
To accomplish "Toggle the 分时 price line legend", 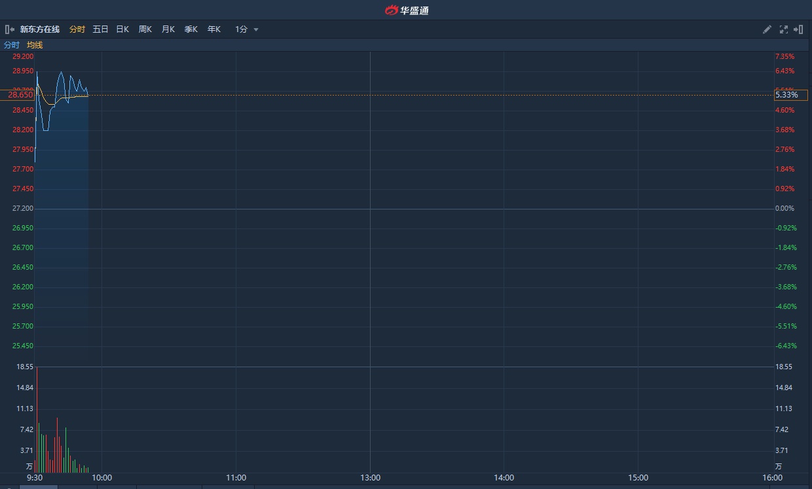I will (x=12, y=45).
